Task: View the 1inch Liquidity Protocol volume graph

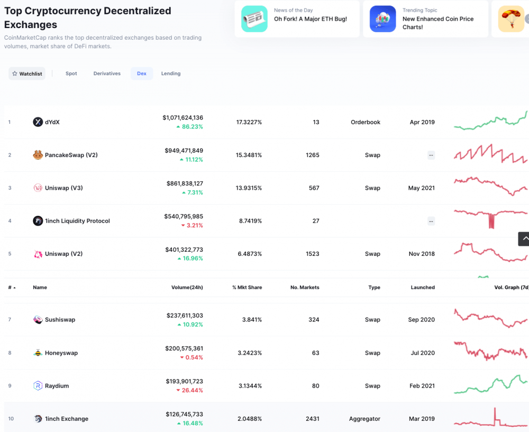Action: (490, 219)
